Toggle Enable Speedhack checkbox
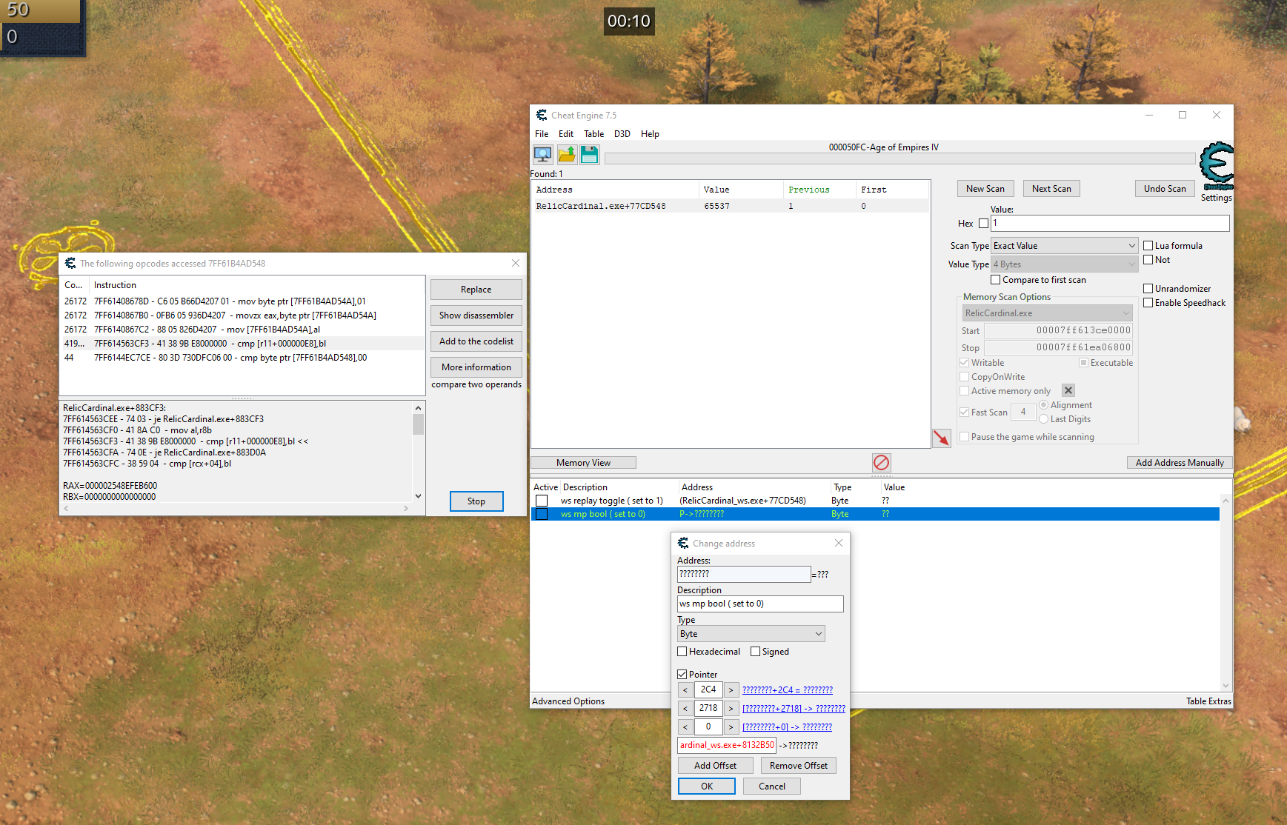The width and height of the screenshot is (1287, 825). pyautogui.click(x=1148, y=303)
